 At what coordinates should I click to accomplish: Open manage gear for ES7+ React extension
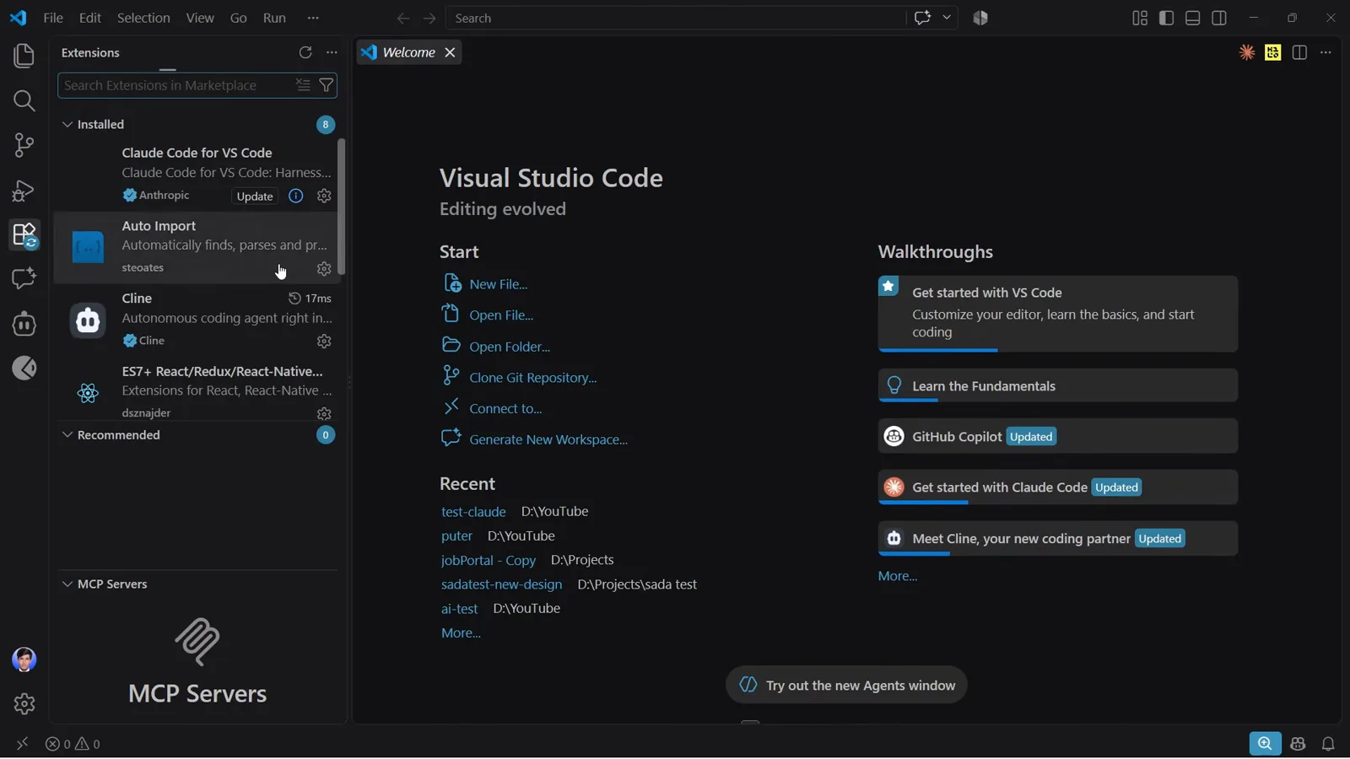pos(324,414)
